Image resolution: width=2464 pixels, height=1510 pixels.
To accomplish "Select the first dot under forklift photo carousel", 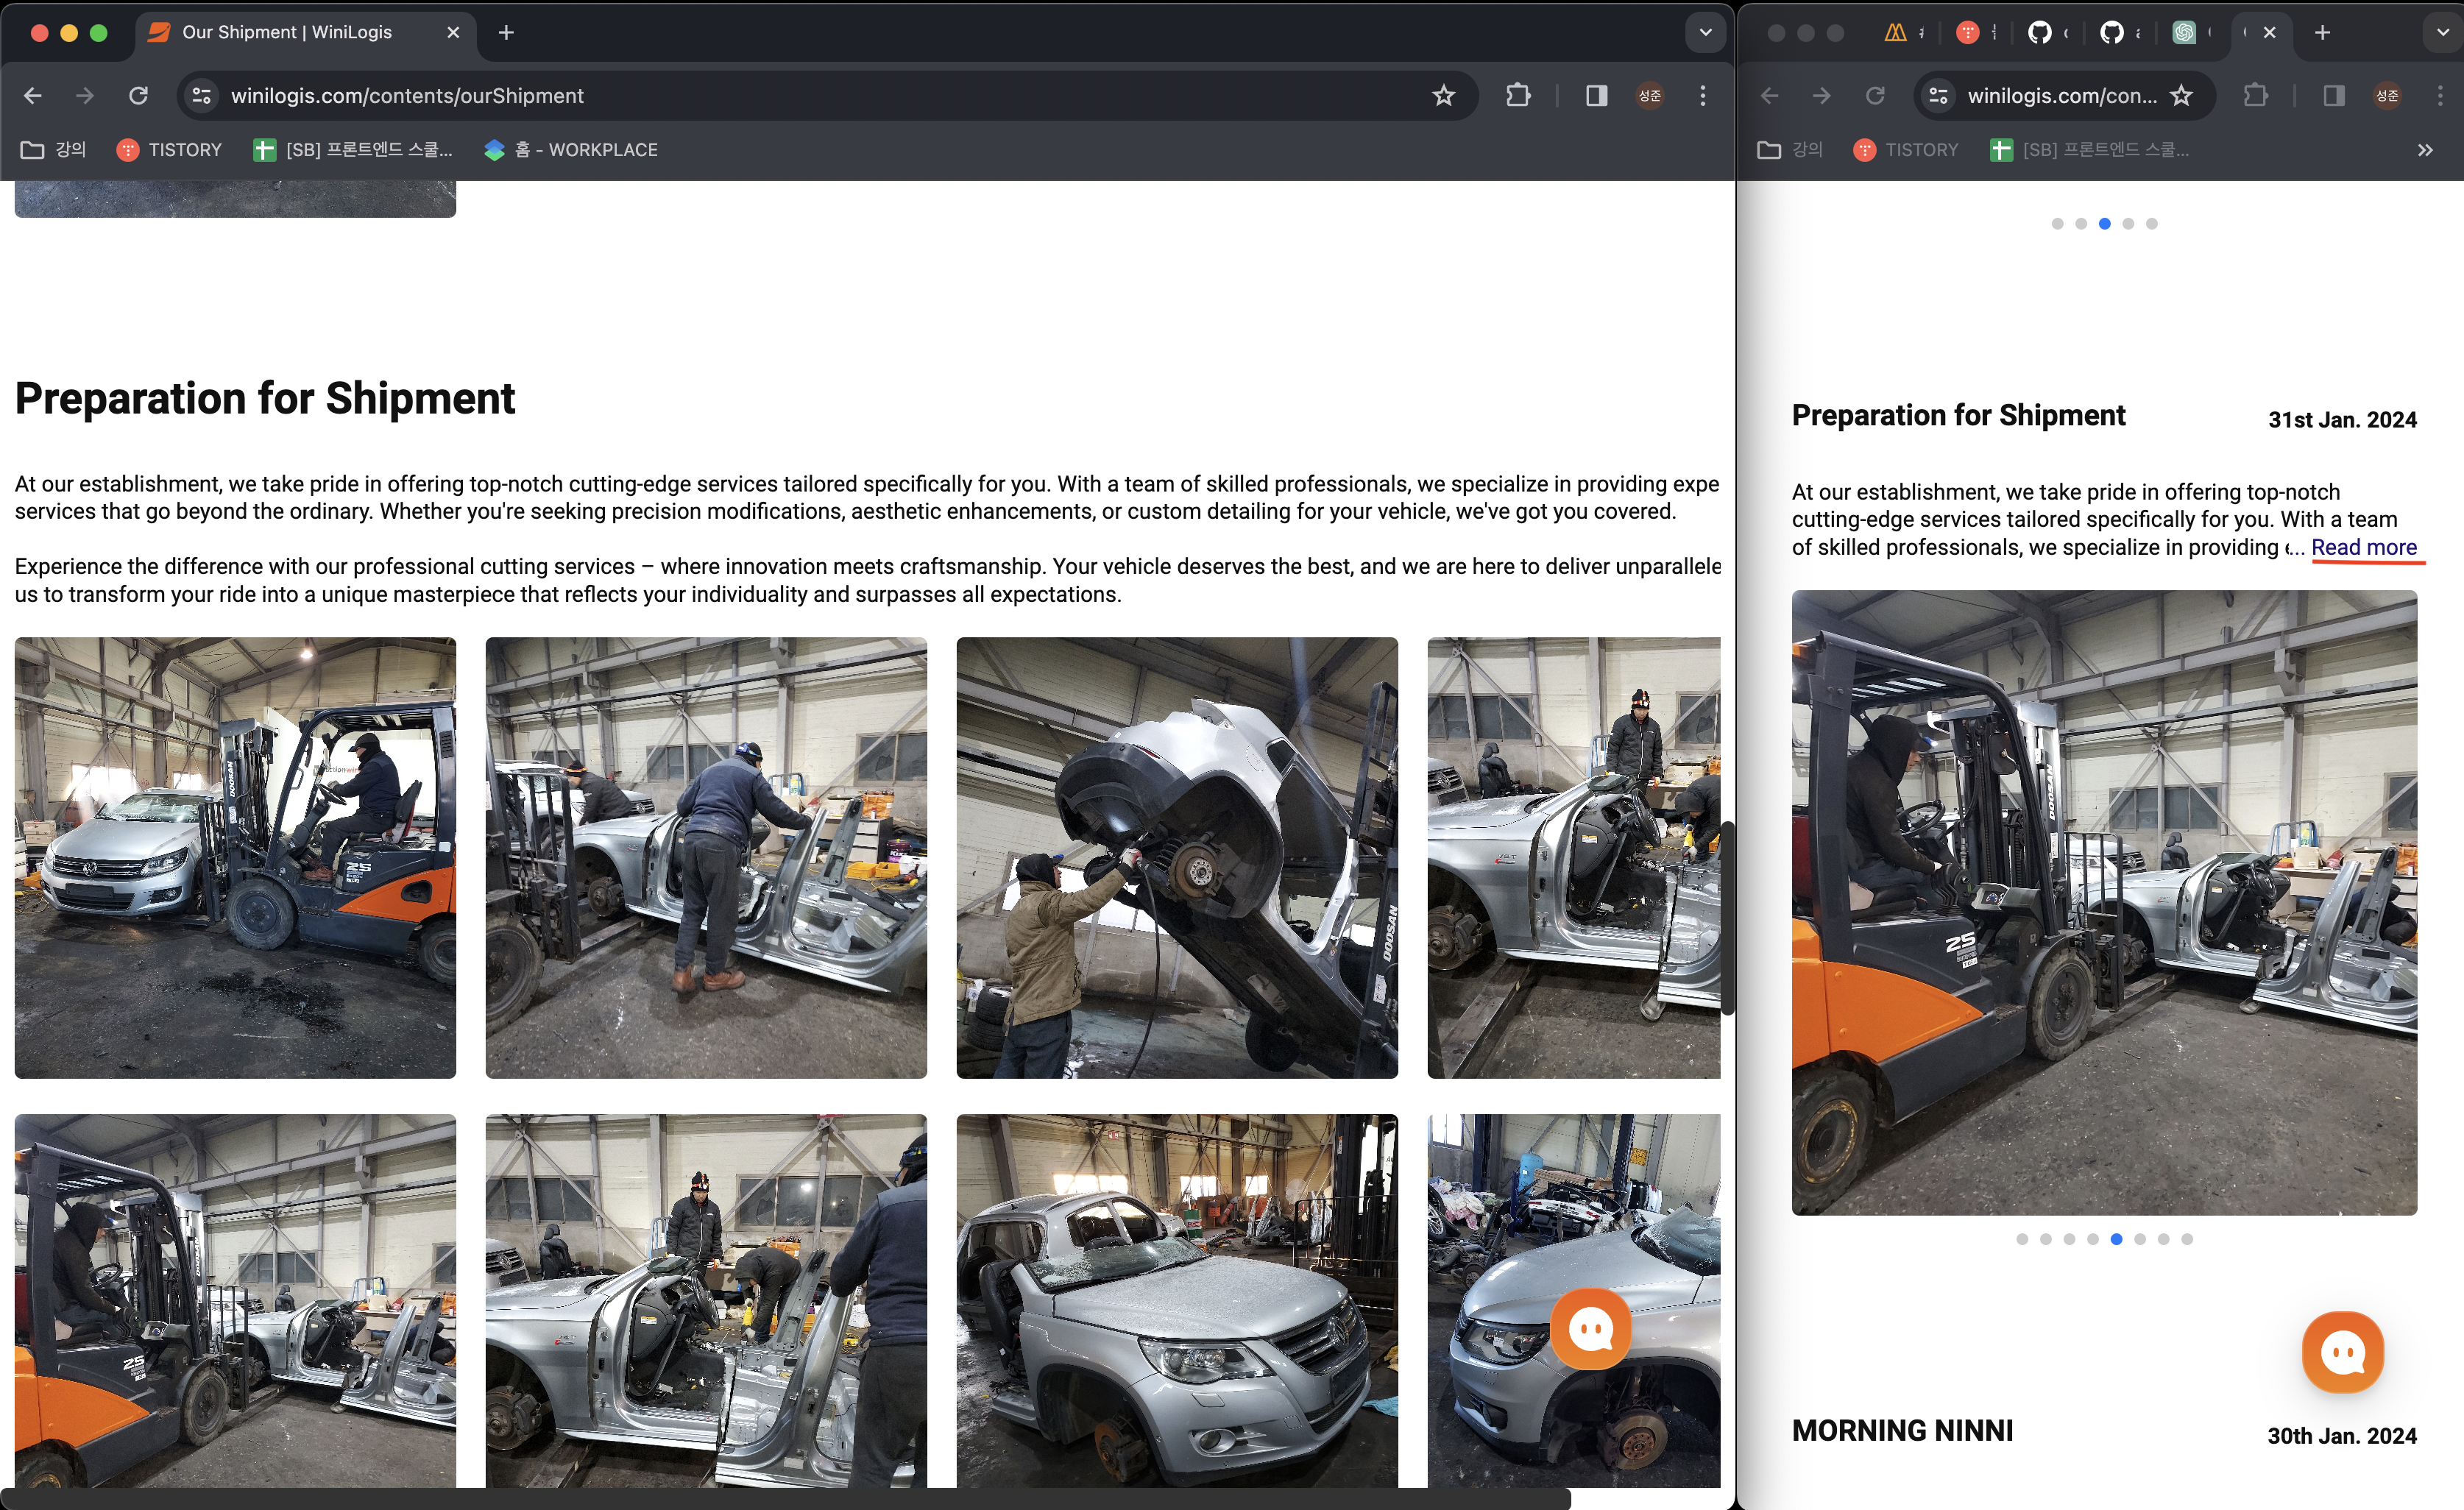I will pos(2022,1239).
